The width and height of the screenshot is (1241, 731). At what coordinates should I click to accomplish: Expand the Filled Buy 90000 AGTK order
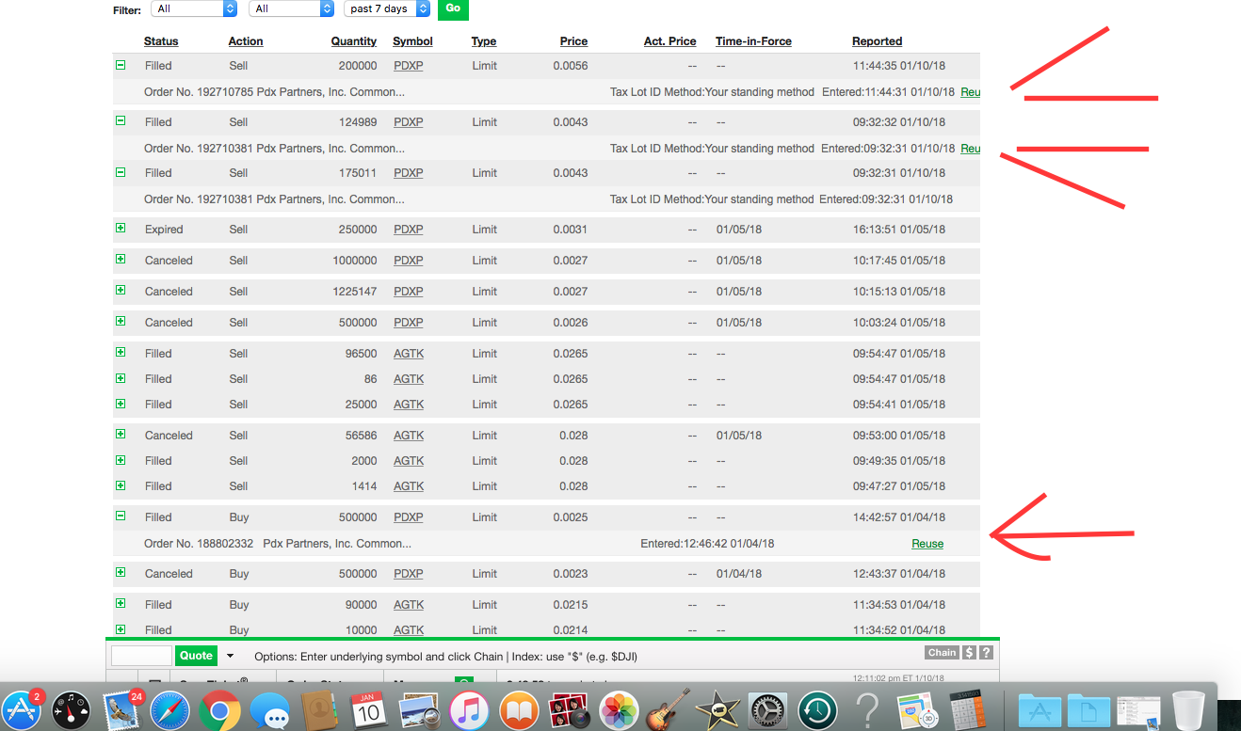pyautogui.click(x=121, y=604)
